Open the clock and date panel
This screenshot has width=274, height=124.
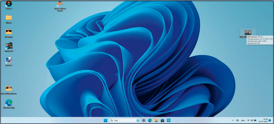[265, 120]
